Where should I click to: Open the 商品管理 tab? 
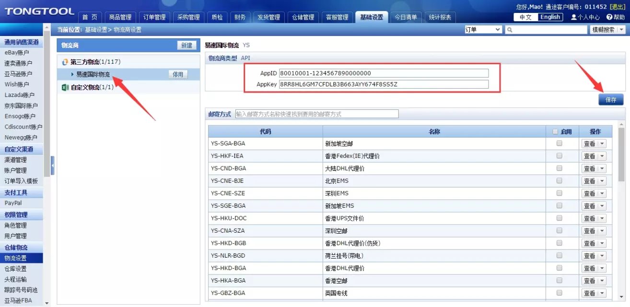pyautogui.click(x=120, y=17)
